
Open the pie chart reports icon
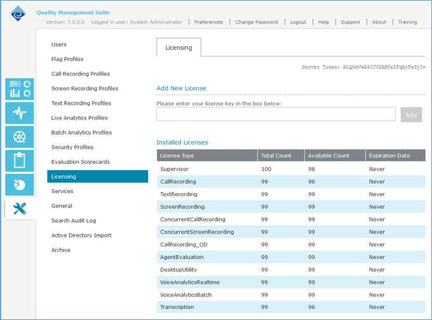tap(20, 184)
